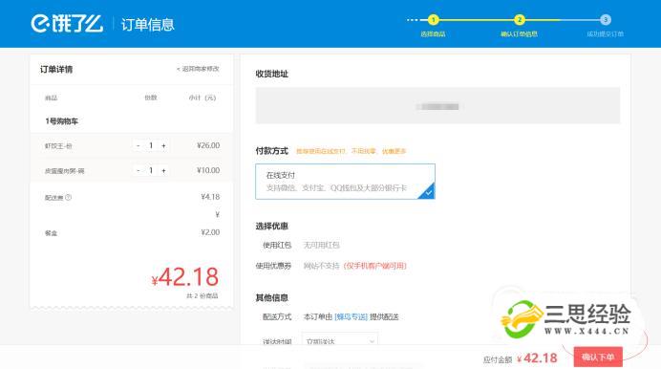Viewport: 661px width, 369px height.
Task: Increase quantity of the ¥26.00 item
Action: coord(163,145)
